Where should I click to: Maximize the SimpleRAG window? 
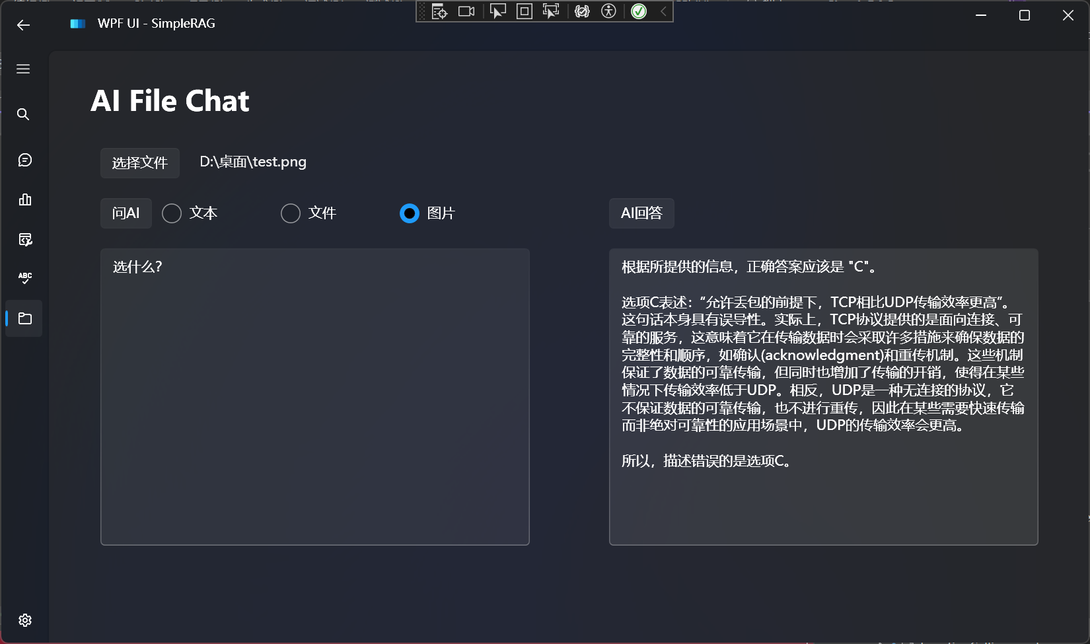click(1025, 15)
